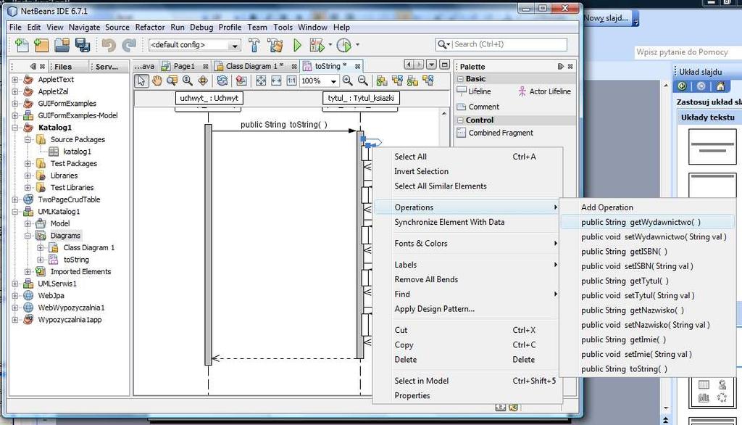Screen dimensions: 742x425
Task: Click the Build Main Project hammer icon
Action: 254,45
